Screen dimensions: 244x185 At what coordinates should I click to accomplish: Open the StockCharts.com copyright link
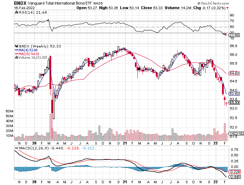213,3
